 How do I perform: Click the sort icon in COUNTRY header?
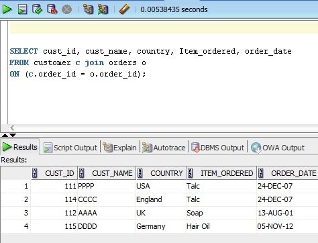click(x=140, y=173)
